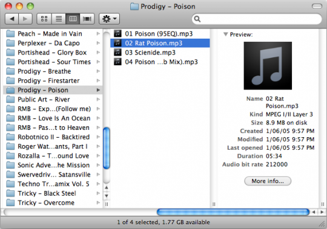Switch to Cover Flow view
Screen dimensions: 327x229
click(x=87, y=19)
